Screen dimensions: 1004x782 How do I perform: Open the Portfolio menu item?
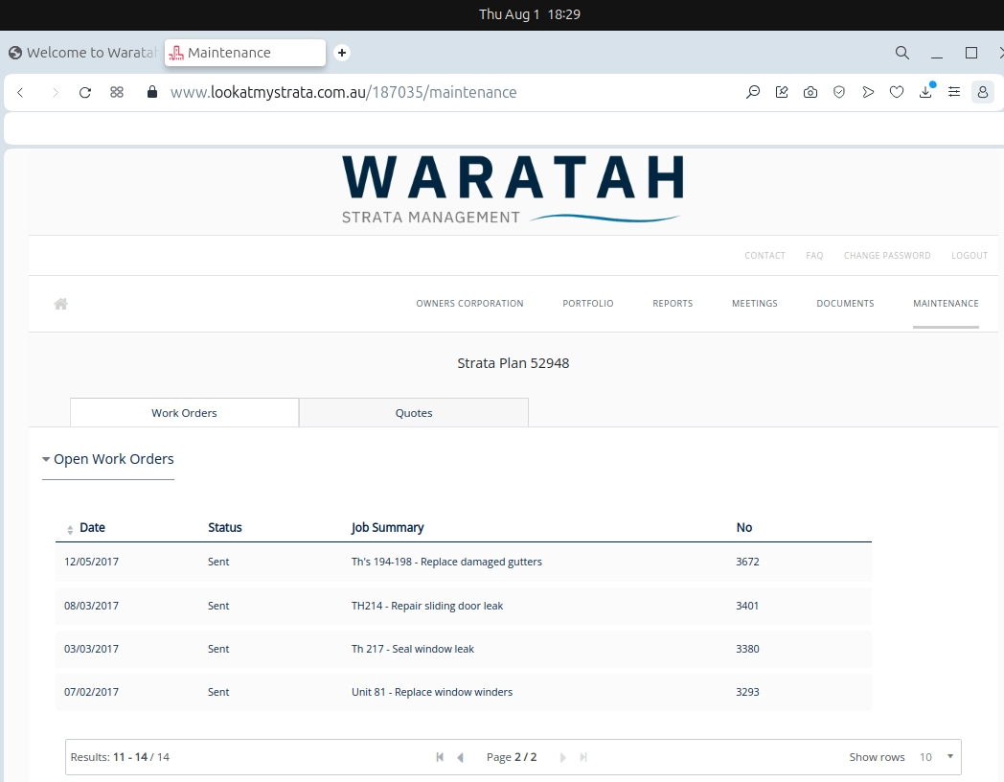coord(588,304)
